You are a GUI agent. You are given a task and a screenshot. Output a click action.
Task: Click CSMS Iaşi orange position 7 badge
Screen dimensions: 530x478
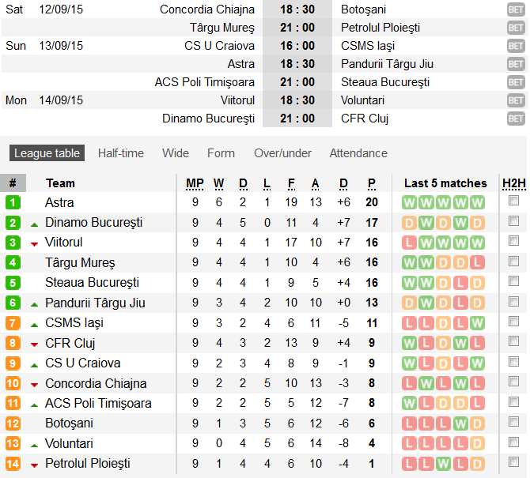[x=13, y=322]
